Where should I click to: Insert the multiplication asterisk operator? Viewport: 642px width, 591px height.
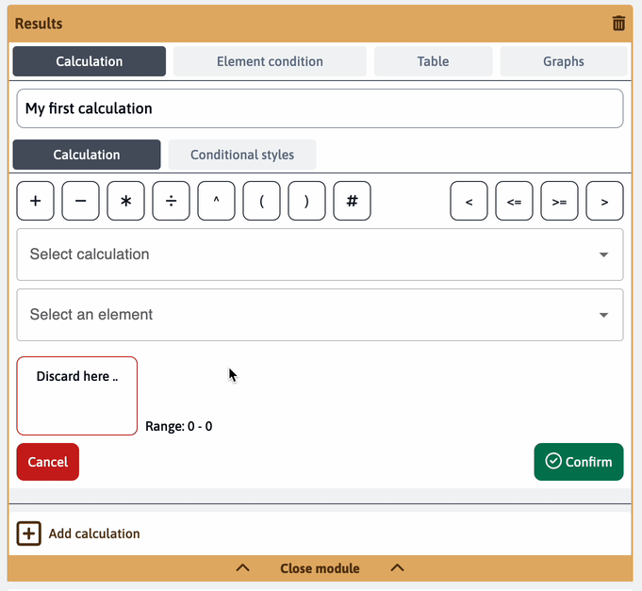tap(126, 201)
